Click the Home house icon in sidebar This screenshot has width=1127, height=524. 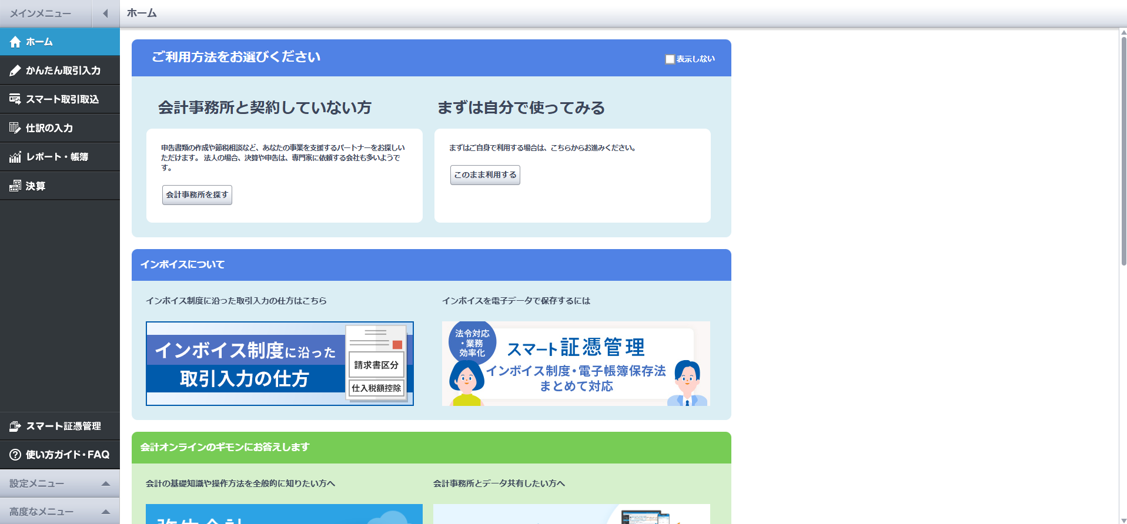[15, 42]
